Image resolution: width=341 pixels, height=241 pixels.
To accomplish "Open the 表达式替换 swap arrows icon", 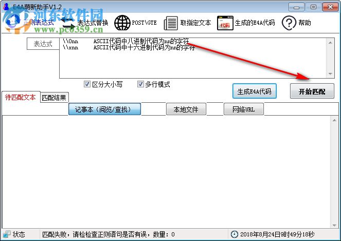I will [x=68, y=23].
